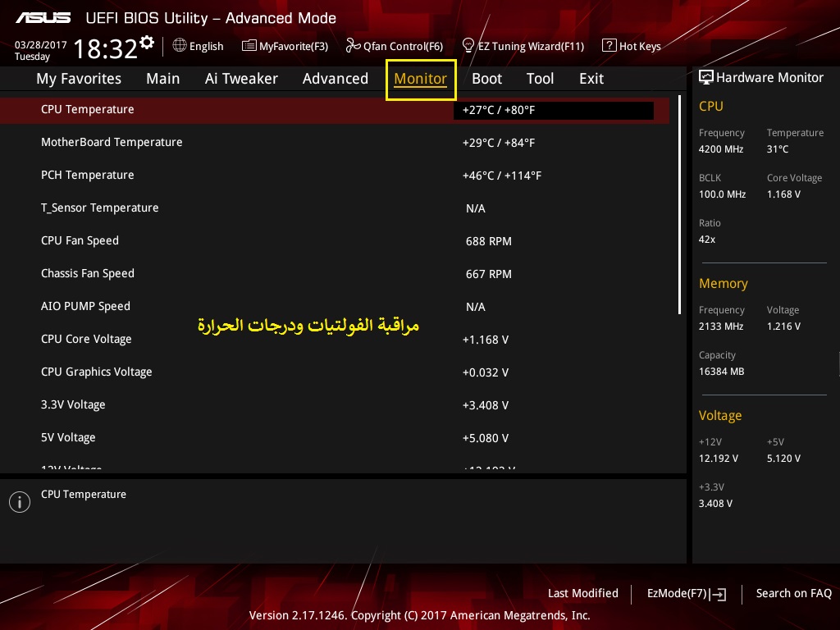840x630 pixels.
Task: Select T_Sensor Temperature row
Action: pyautogui.click(x=335, y=208)
